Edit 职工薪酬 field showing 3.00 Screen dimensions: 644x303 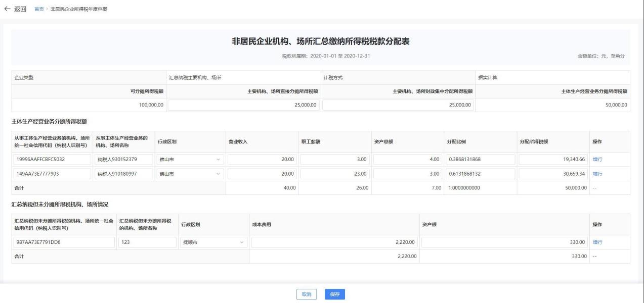(x=334, y=160)
